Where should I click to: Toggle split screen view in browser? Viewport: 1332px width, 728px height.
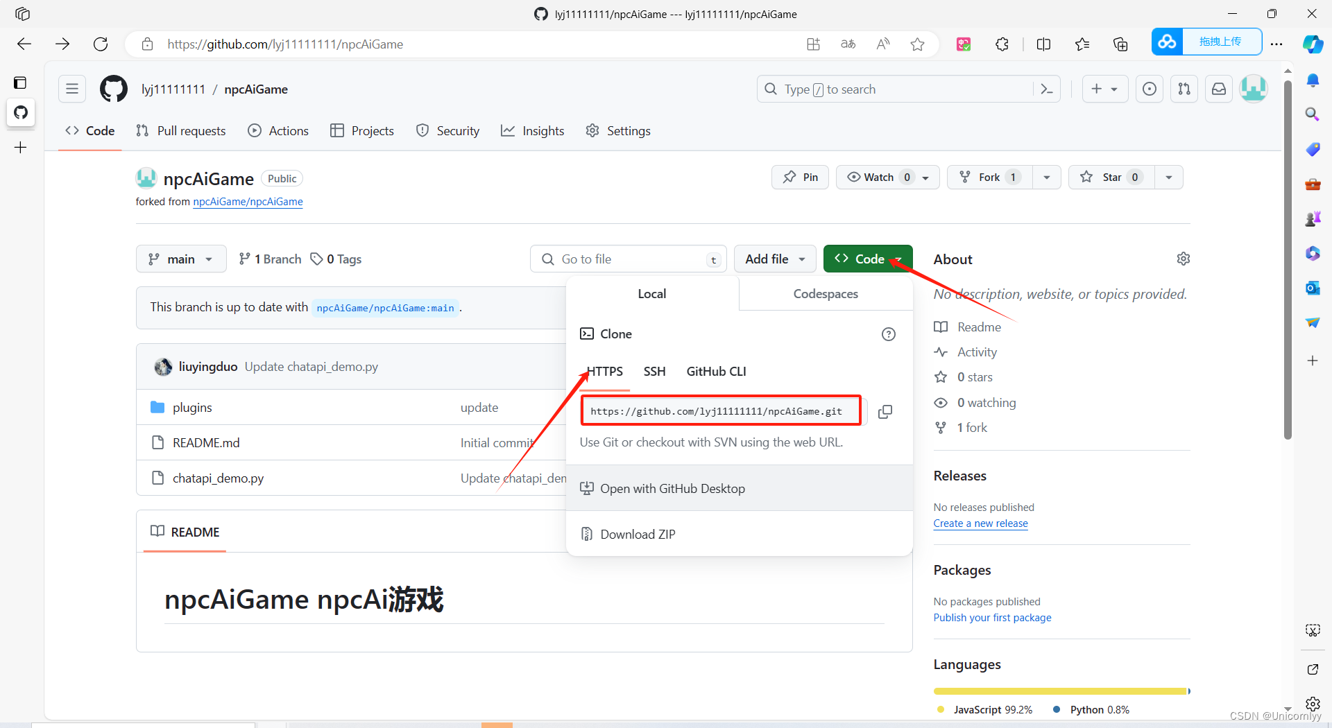click(x=1043, y=44)
